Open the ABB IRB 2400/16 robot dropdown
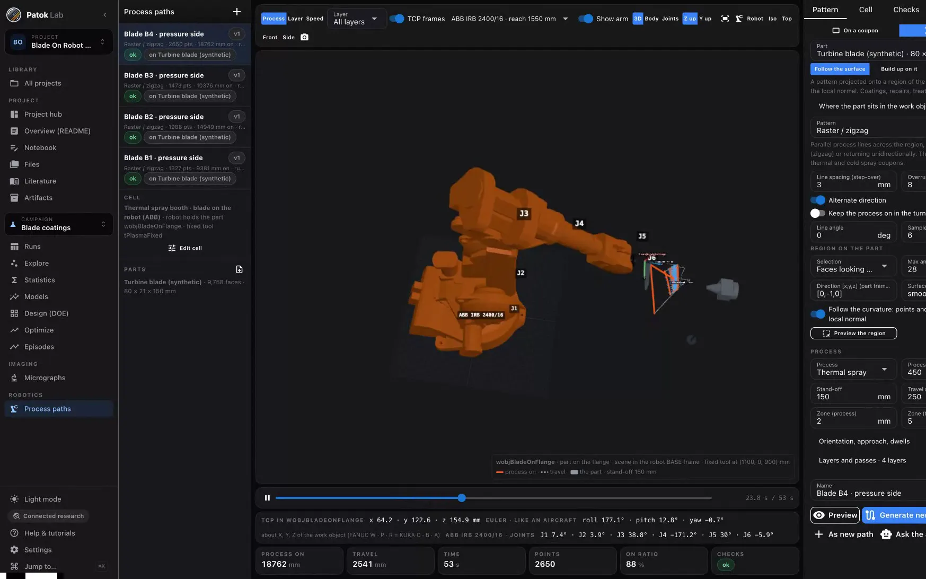This screenshot has height=579, width=926. 509,19
